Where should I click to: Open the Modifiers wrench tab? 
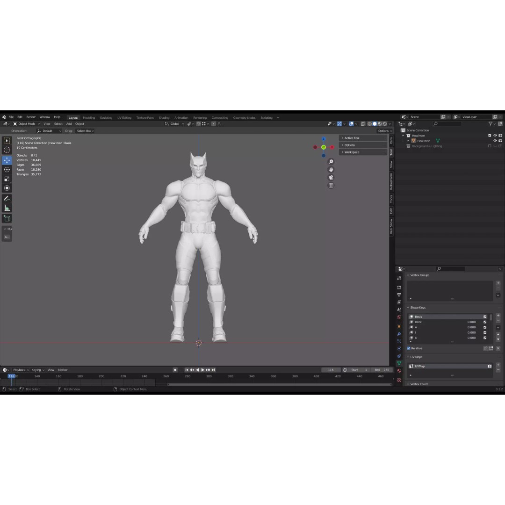pos(399,334)
